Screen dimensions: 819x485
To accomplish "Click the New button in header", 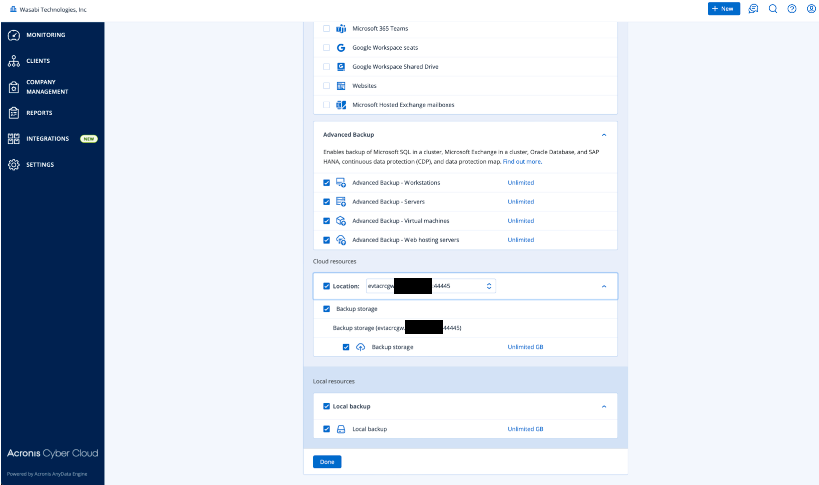I will pos(723,9).
